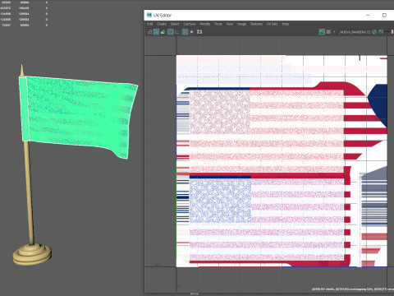Click the isolate select circle icon
Screen dimensions: 394x296
pos(192,32)
